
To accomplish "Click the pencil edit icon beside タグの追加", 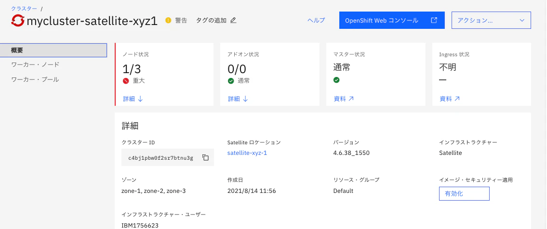I will [x=233, y=20].
